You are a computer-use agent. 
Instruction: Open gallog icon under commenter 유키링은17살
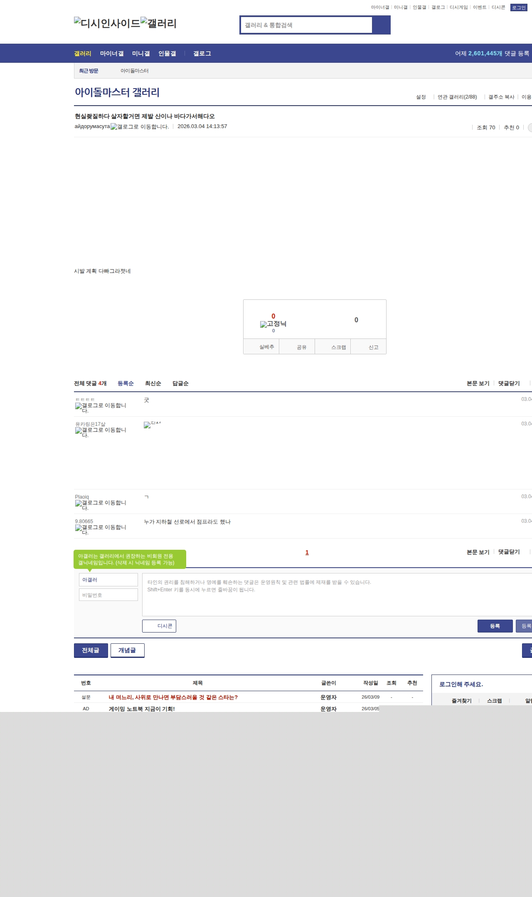pos(101,432)
